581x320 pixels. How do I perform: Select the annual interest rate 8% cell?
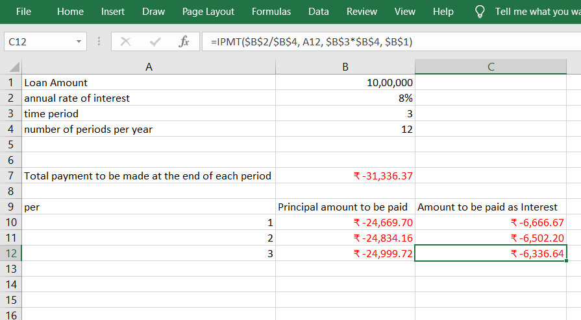(x=345, y=98)
